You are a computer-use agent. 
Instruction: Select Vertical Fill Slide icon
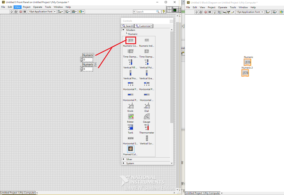pos(130,62)
